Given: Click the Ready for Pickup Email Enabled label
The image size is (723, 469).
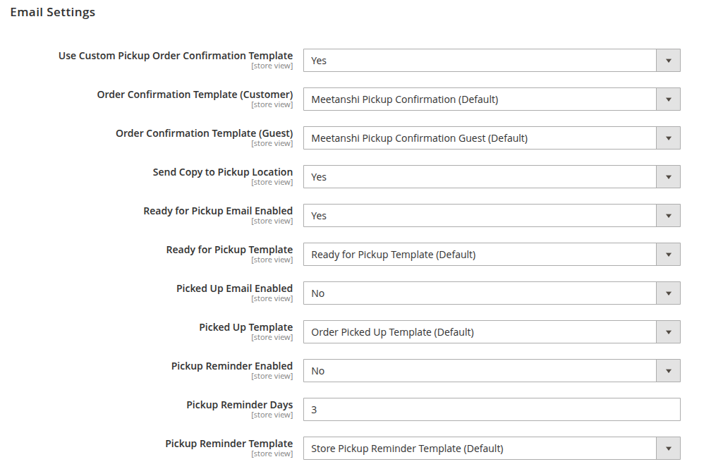Looking at the screenshot, I should click(218, 211).
